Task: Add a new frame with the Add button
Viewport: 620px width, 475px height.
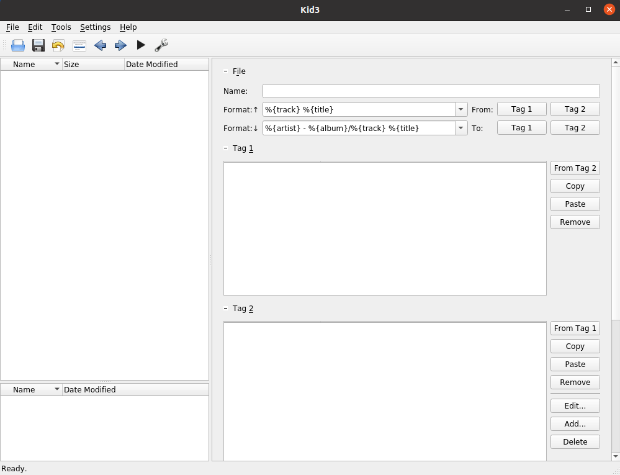Action: [x=575, y=423]
